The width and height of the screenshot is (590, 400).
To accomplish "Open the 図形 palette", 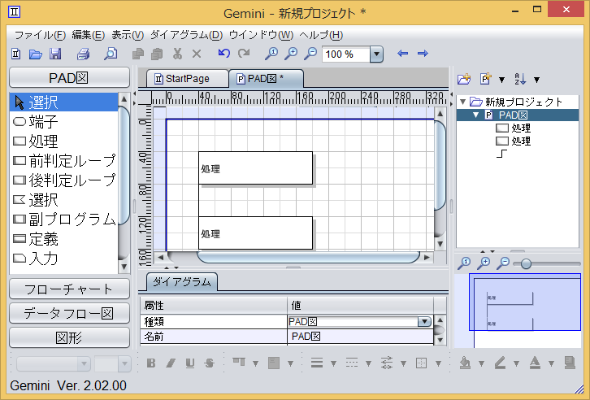I will click(69, 337).
